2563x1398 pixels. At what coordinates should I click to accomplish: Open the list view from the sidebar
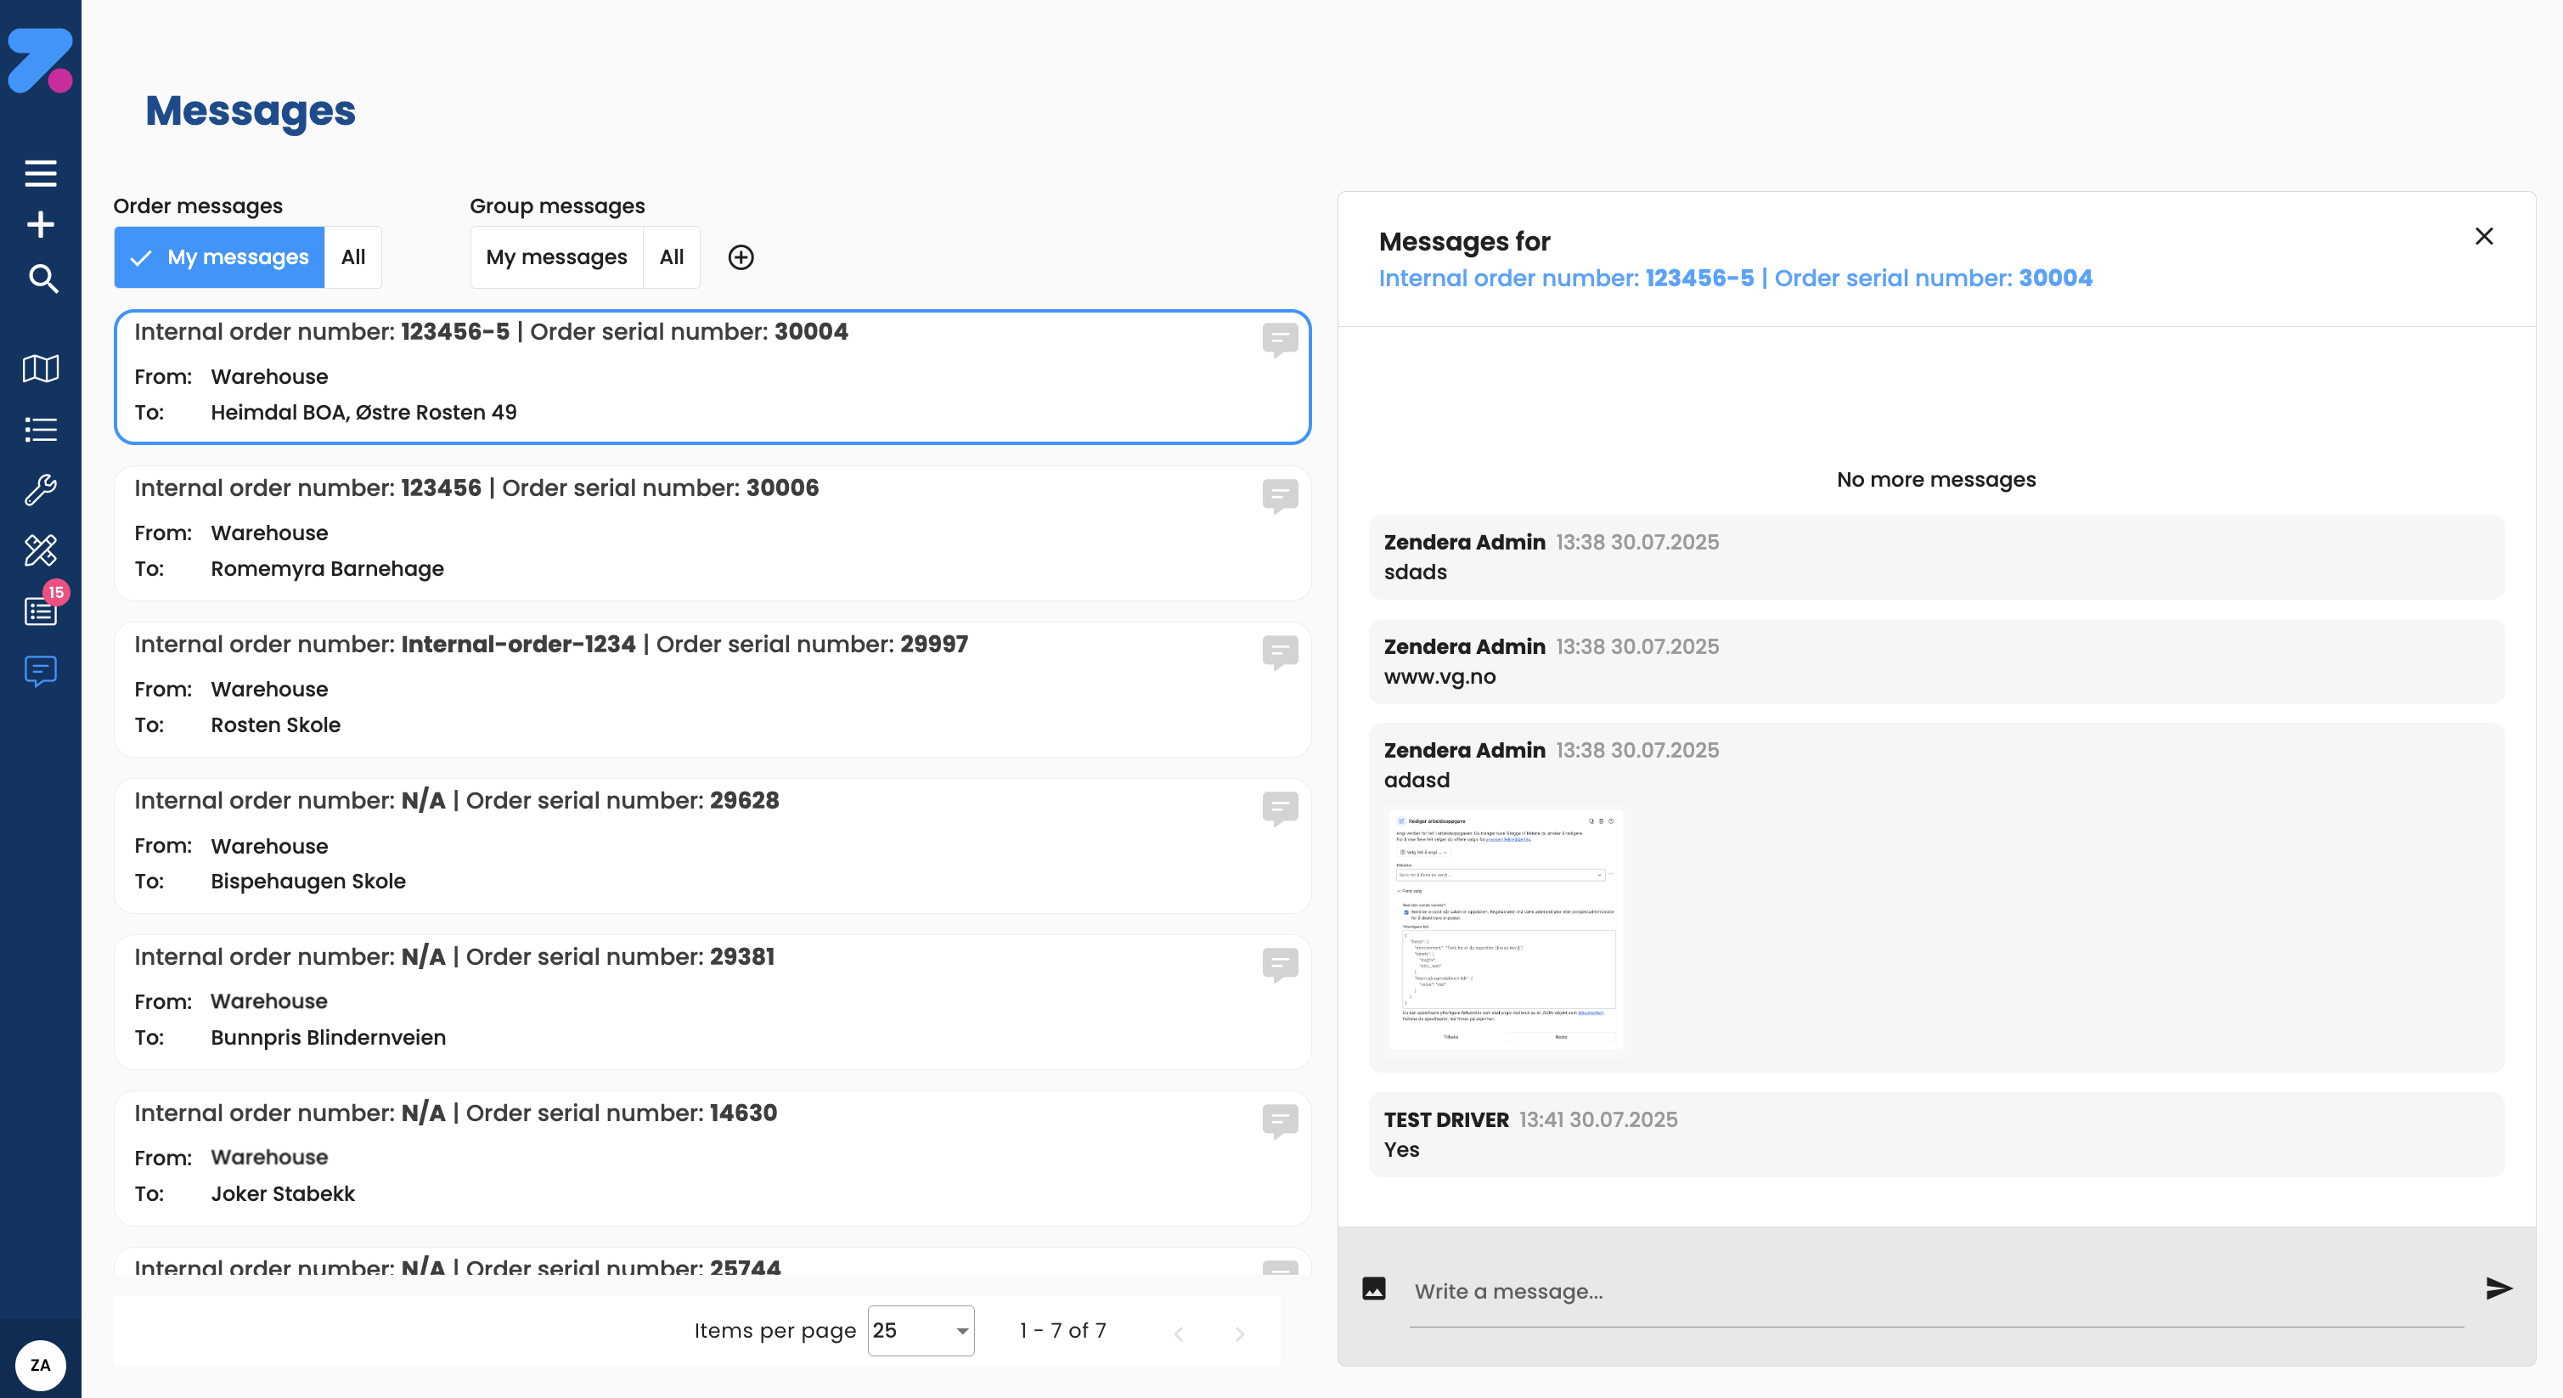(41, 429)
